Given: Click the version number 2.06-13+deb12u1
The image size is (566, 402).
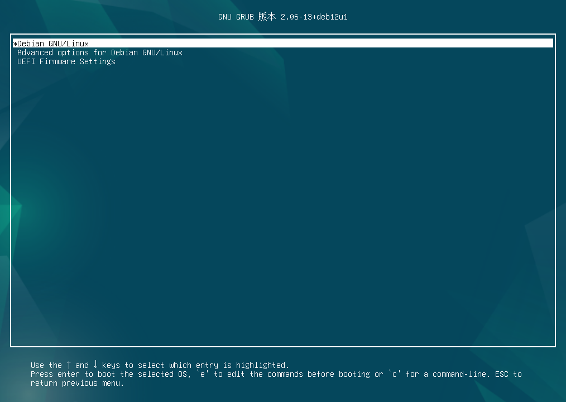Looking at the screenshot, I should 314,17.
